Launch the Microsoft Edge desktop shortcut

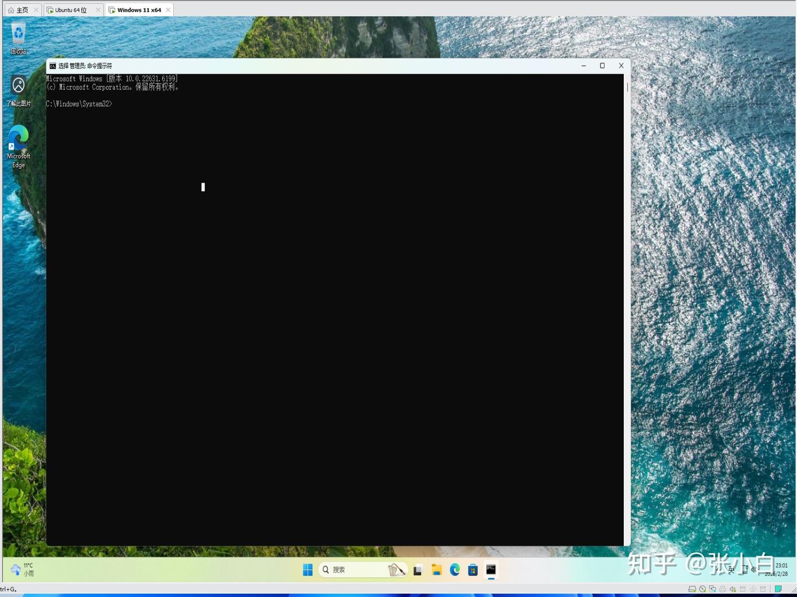pyautogui.click(x=18, y=147)
